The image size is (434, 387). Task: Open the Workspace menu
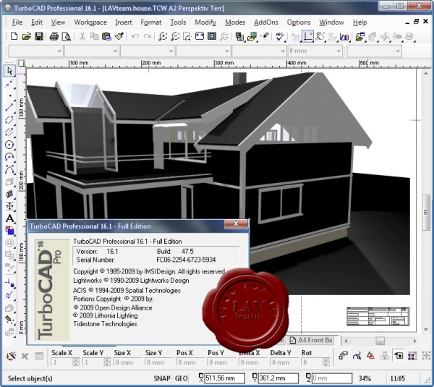coord(90,22)
